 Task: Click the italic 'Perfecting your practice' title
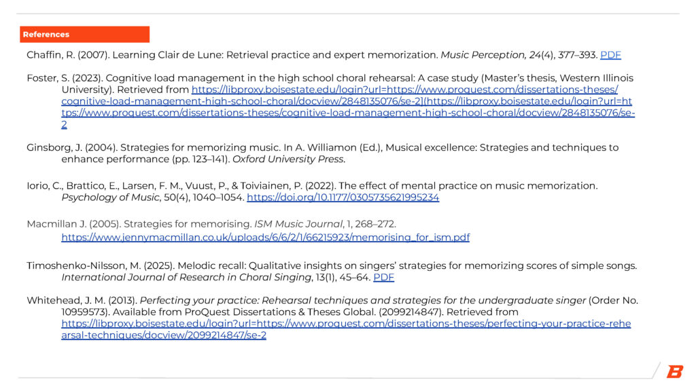click(362, 300)
